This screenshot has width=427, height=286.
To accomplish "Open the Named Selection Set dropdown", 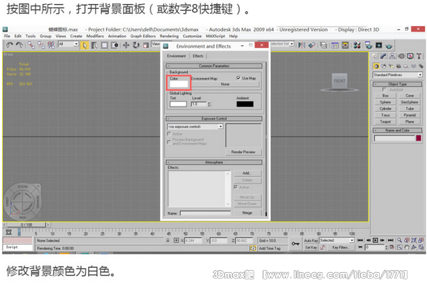I will pyautogui.click(x=292, y=44).
